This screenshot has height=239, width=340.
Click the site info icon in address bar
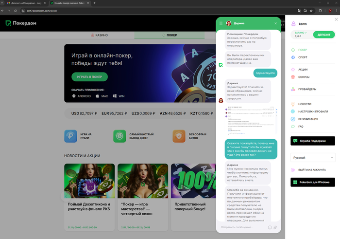23,11
